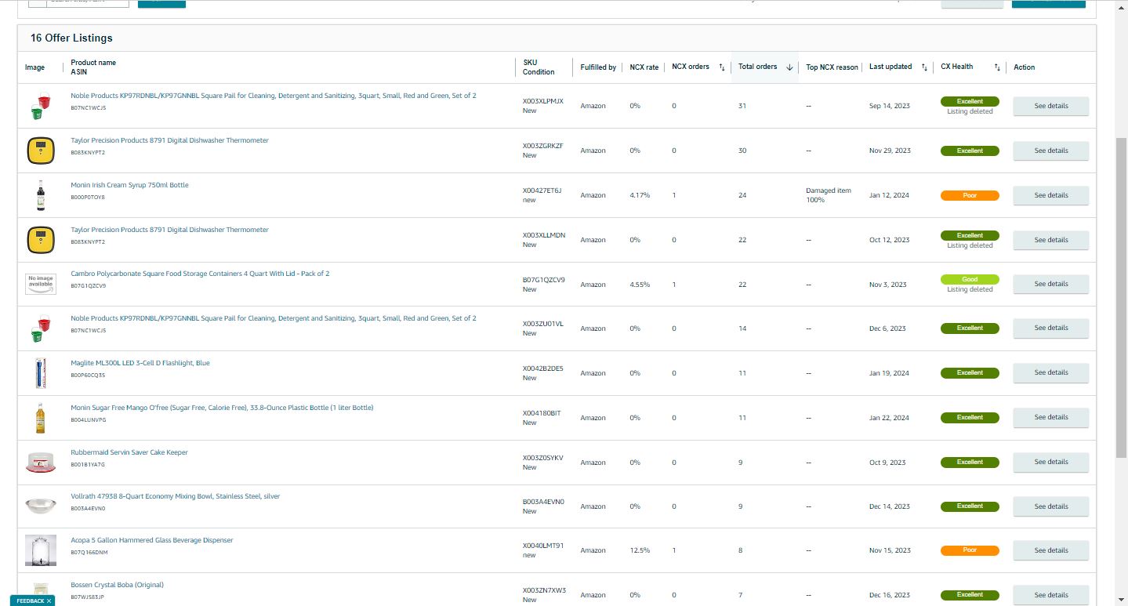Image resolution: width=1128 pixels, height=606 pixels.
Task: See details for Taylor Thermometer SKU X003XLLMDN
Action: pyautogui.click(x=1050, y=240)
